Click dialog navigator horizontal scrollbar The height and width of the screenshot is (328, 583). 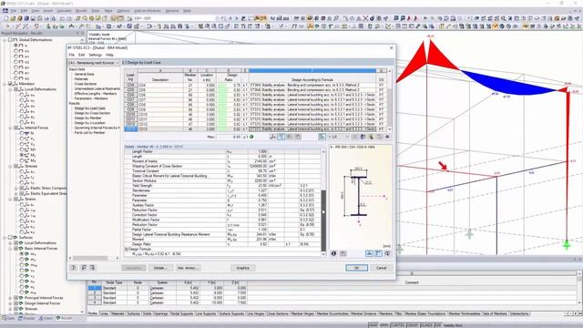tap(94, 258)
